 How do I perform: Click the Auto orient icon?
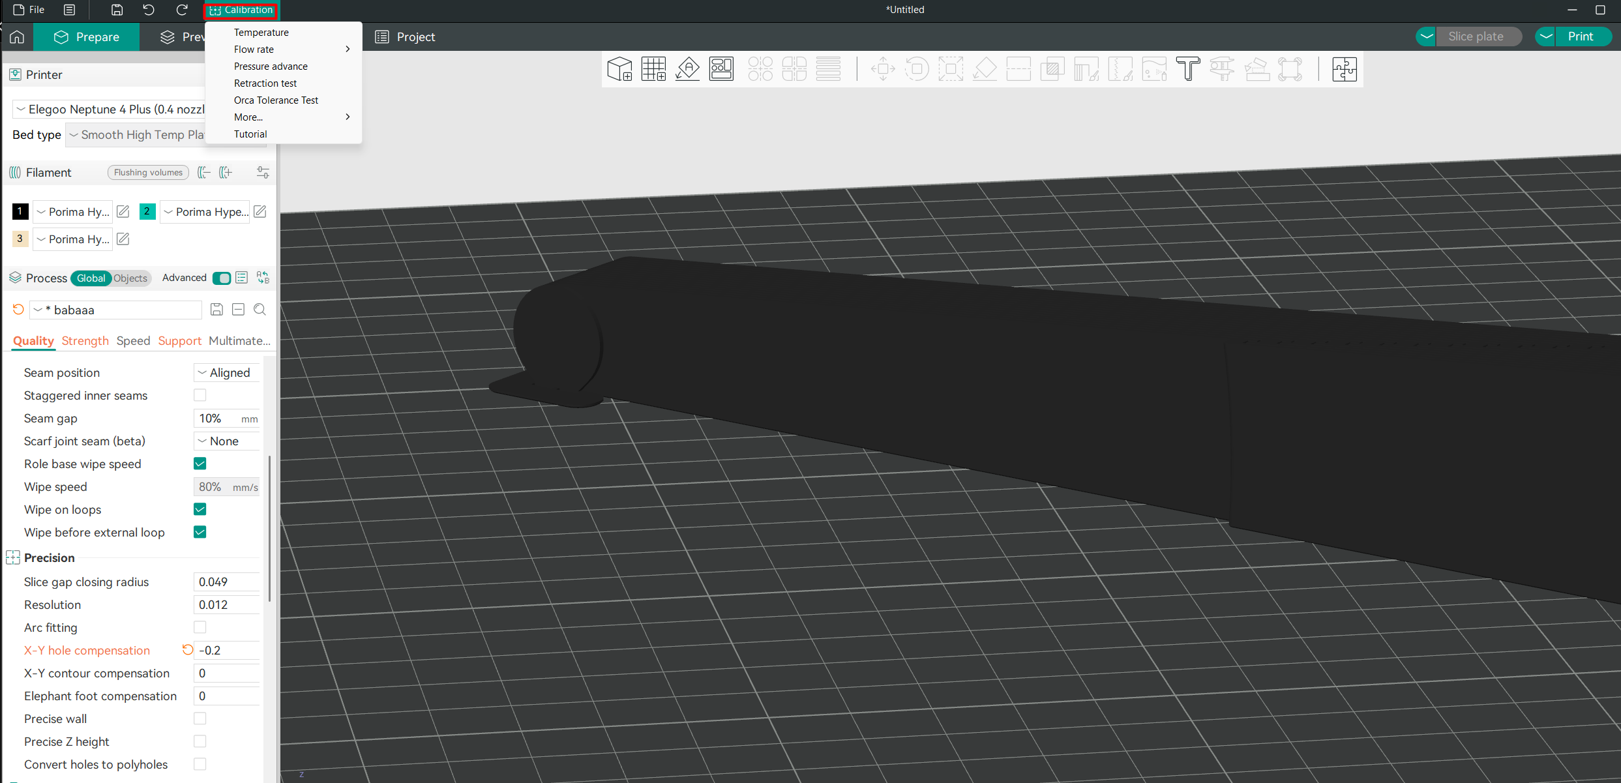pos(687,68)
